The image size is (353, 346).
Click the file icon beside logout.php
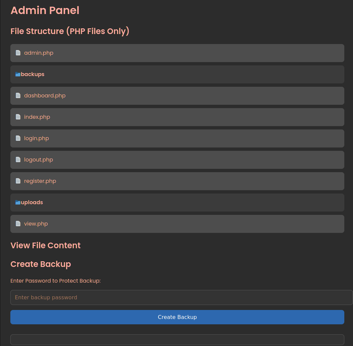[18, 159]
